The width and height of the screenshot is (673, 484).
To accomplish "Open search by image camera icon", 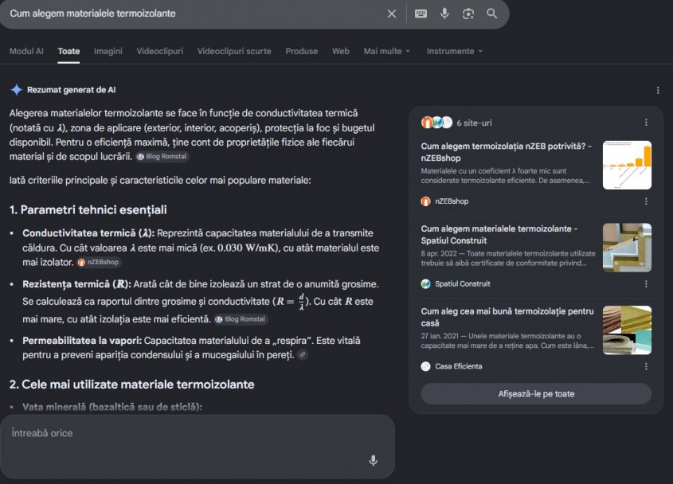I will (x=468, y=14).
